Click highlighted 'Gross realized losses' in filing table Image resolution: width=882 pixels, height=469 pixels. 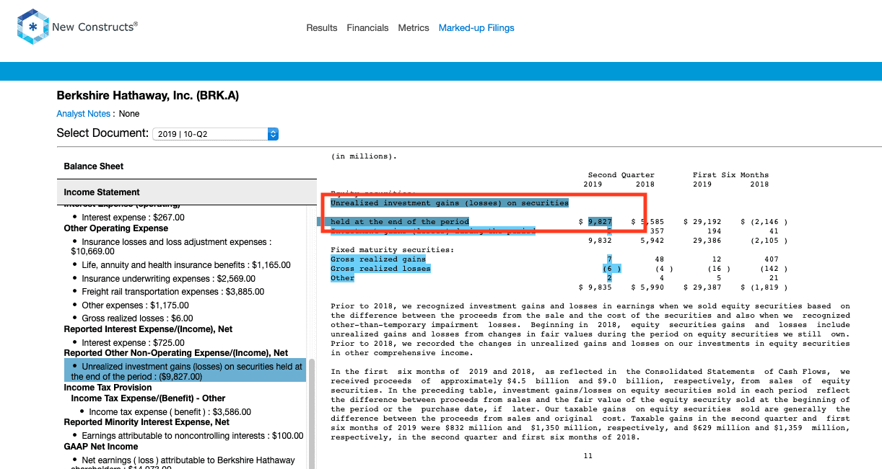tap(380, 269)
